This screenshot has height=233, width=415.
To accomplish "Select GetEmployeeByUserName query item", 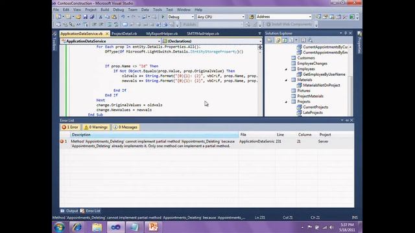I will (x=324, y=74).
